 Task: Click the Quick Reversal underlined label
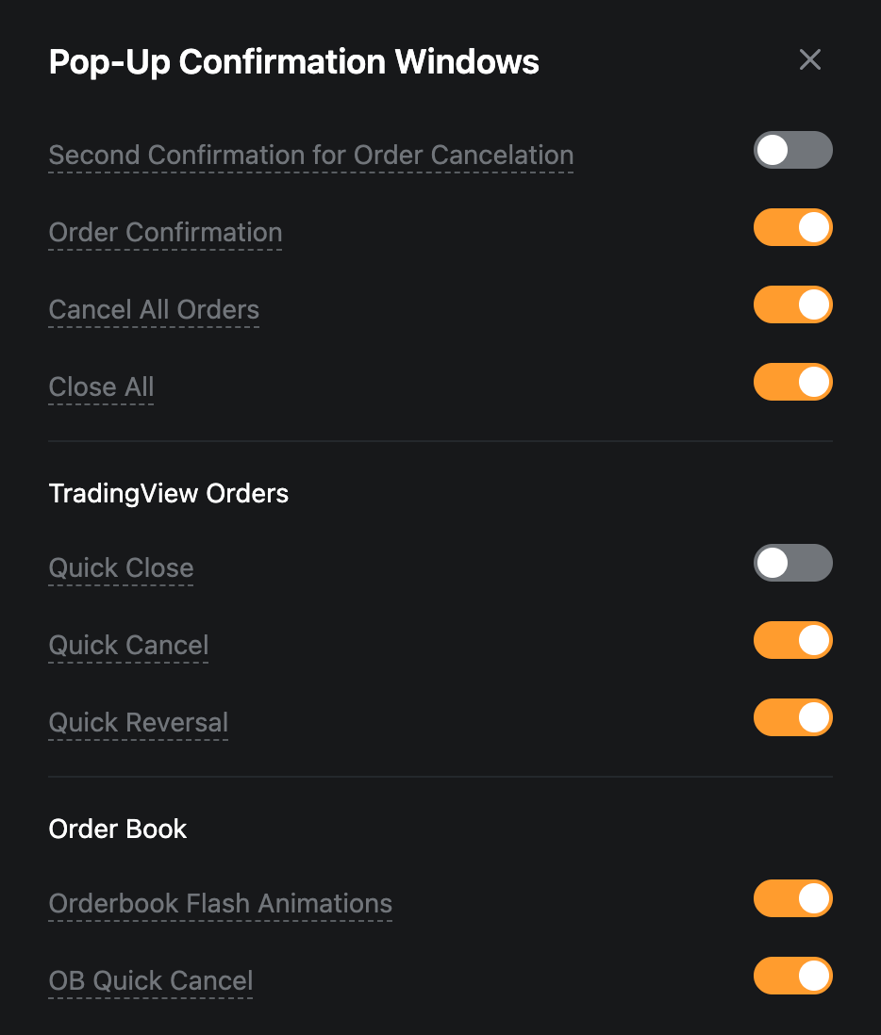coord(139,723)
